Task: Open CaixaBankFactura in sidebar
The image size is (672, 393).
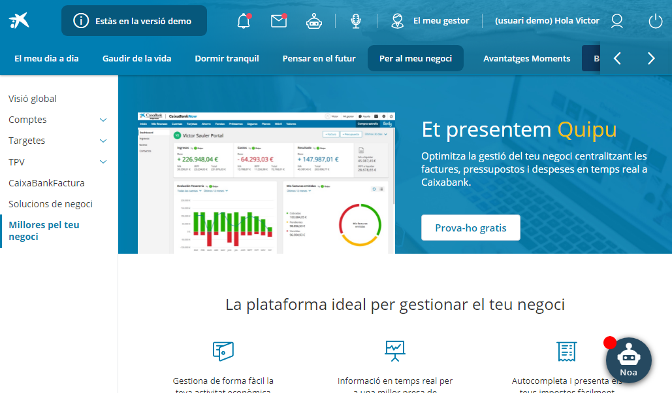Action: 47,183
